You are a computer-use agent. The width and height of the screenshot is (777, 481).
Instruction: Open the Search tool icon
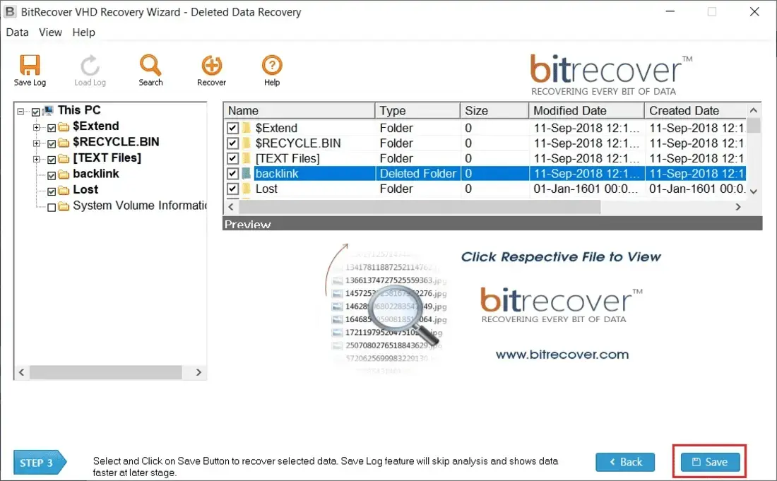click(x=150, y=65)
